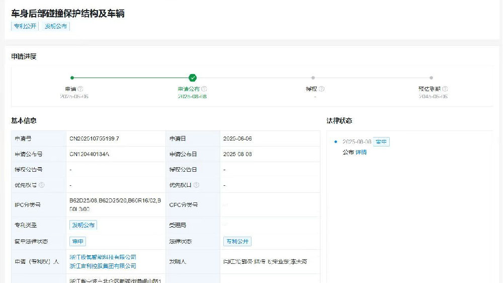Open applicant link 浙江极氪智能科技有限公司

click(x=103, y=257)
